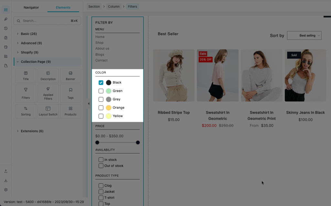Click the page sync icon in left sidebar

[6, 65]
